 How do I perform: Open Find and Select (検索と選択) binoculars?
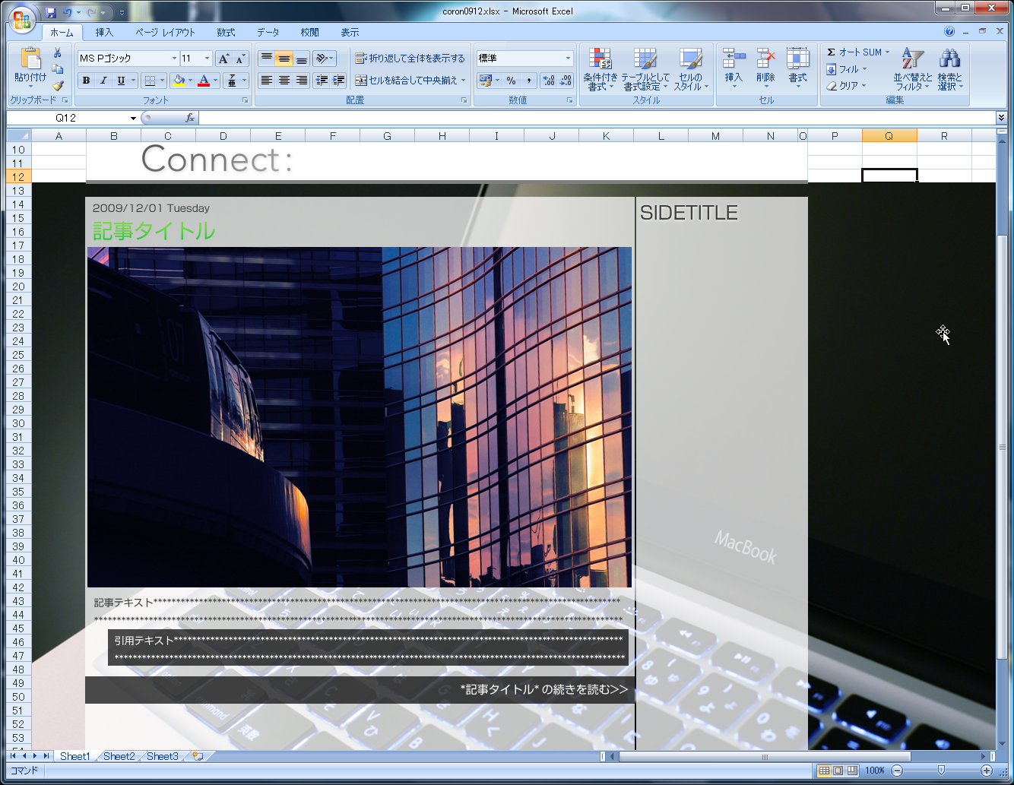pos(949,69)
